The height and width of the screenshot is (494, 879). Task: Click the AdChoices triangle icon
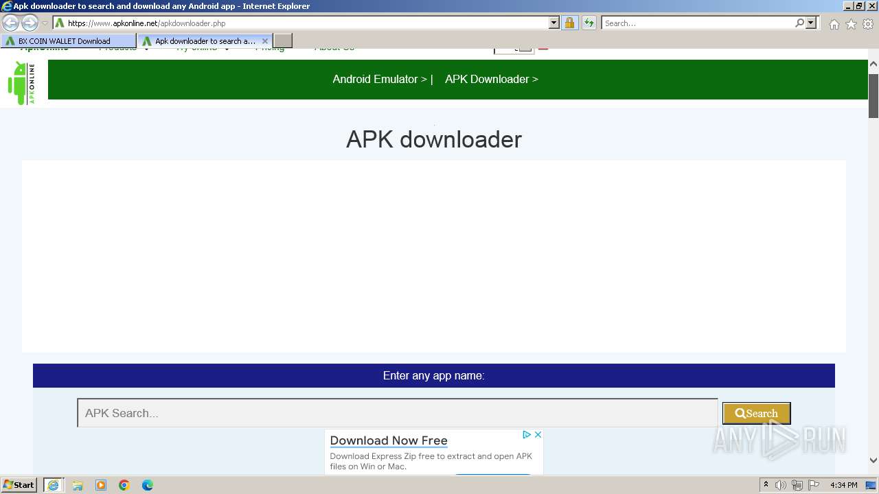pos(527,434)
